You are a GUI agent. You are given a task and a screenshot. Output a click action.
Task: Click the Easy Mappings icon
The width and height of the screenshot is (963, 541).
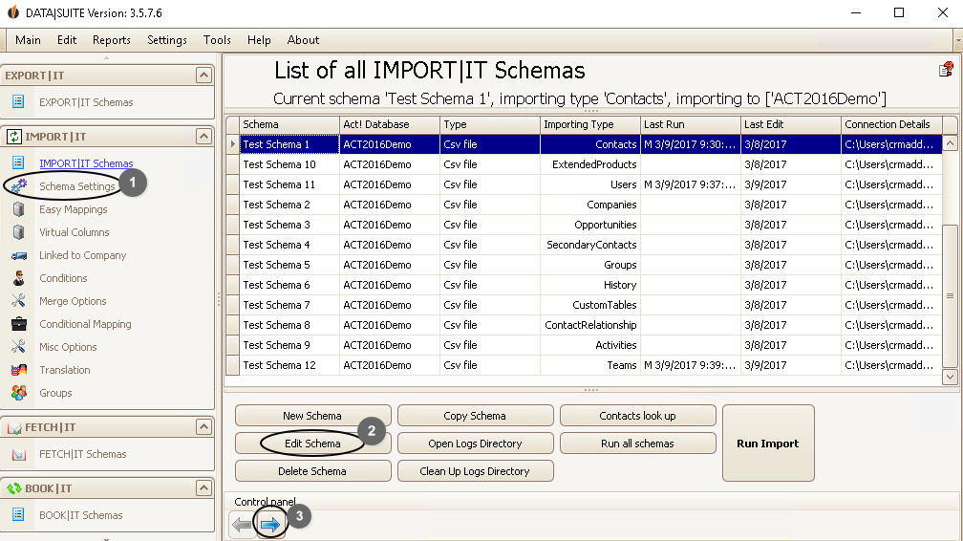click(19, 209)
